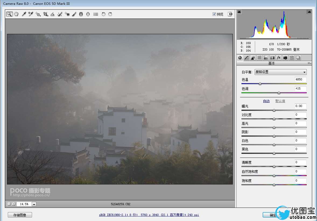Viewport: 317px width, 221px height.
Task: Open the Snapshots tab
Action: 298,58
